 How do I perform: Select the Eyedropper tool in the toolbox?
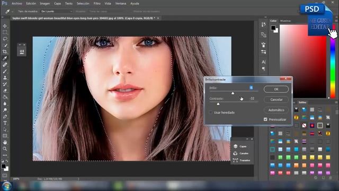coord(5,58)
